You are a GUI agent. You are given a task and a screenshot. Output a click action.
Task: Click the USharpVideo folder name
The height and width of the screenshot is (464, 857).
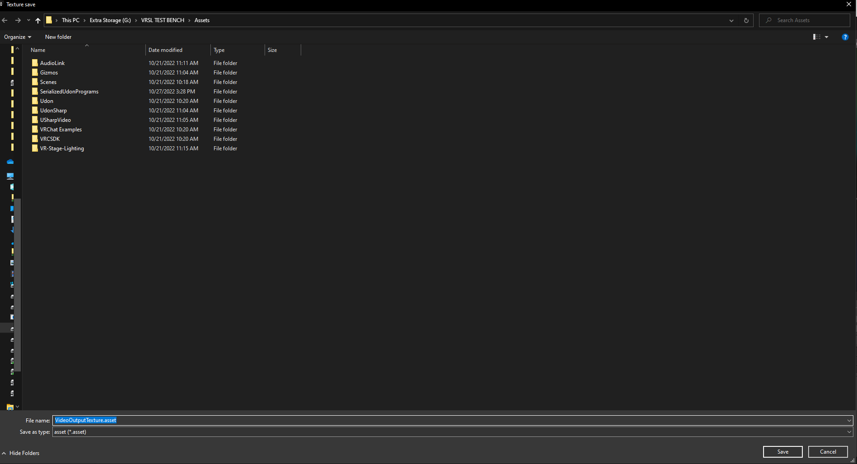[56, 120]
